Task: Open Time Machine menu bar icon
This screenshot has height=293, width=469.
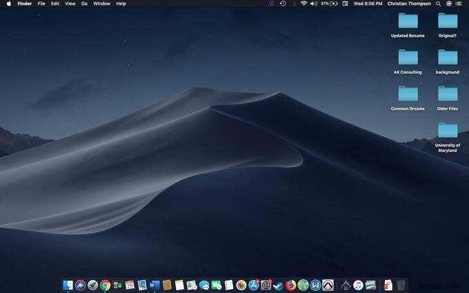Action: [283, 3]
